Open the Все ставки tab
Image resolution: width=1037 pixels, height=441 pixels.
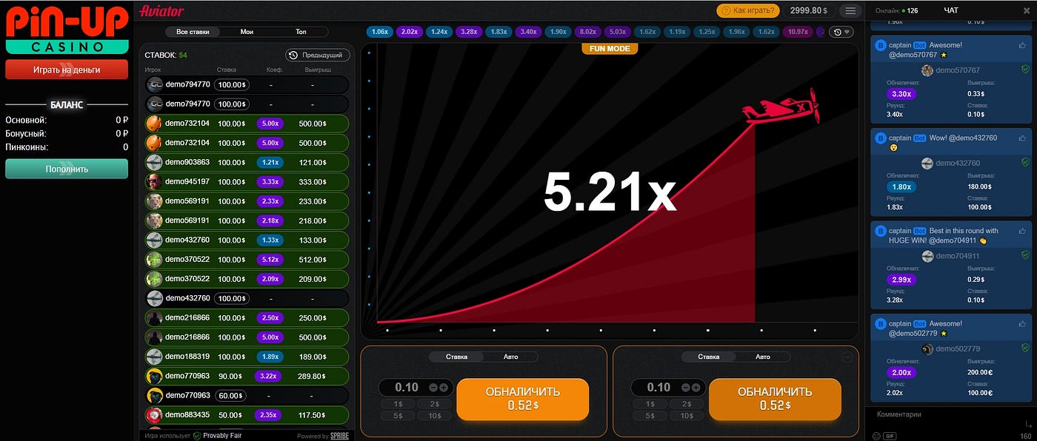pos(193,32)
